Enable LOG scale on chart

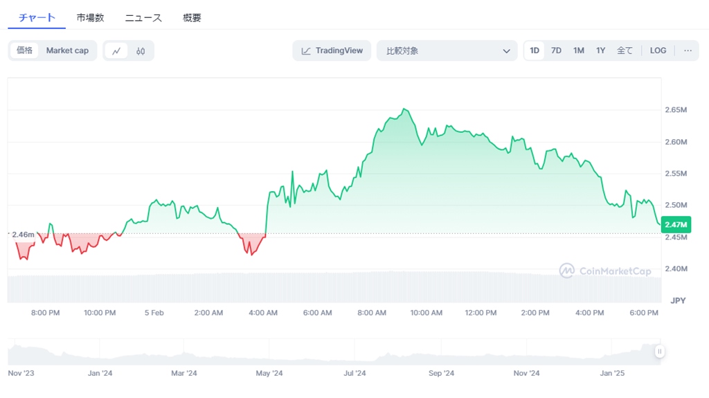[658, 51]
